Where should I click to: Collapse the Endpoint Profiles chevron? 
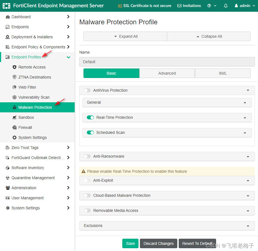point(68,57)
